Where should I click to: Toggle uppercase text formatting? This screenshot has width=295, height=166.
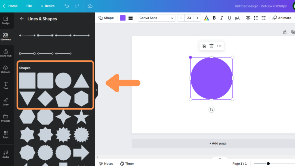(x=237, y=18)
